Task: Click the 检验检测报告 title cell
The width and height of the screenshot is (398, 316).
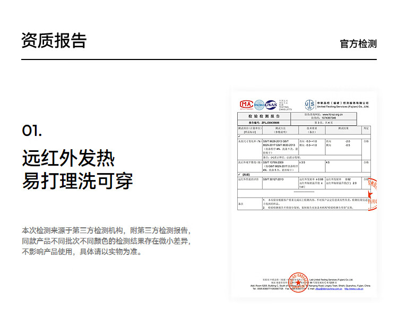Action: coord(264,116)
